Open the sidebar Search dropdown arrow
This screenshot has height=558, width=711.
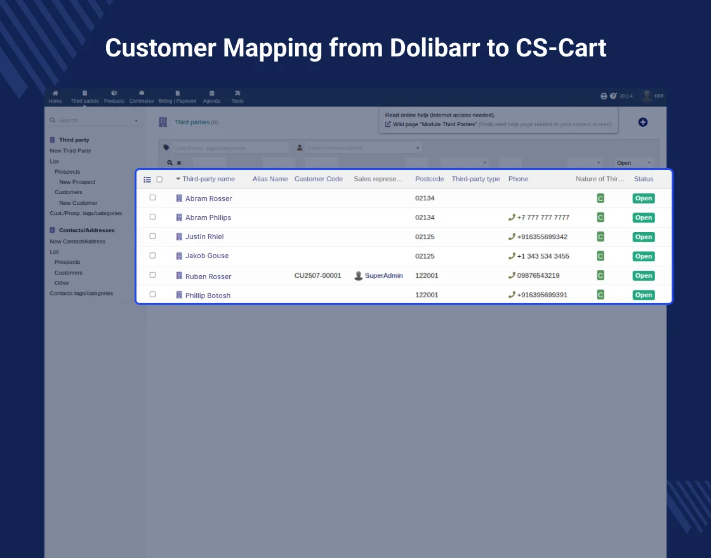tap(136, 120)
